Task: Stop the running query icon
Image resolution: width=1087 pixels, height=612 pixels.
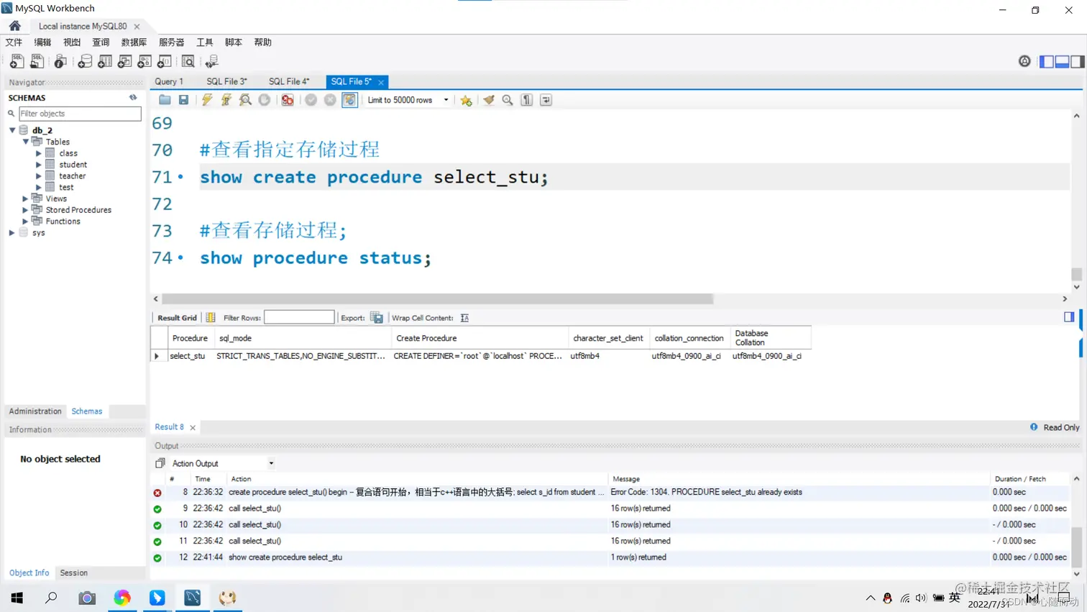Action: [x=265, y=100]
